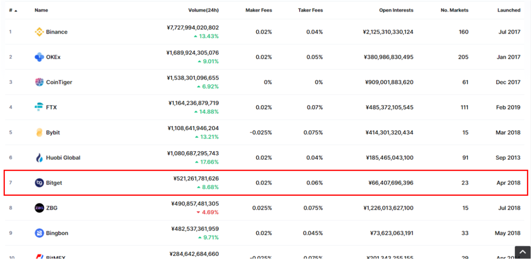Sort by the # rank column arrow
This screenshot has height=259, width=531.
16,11
